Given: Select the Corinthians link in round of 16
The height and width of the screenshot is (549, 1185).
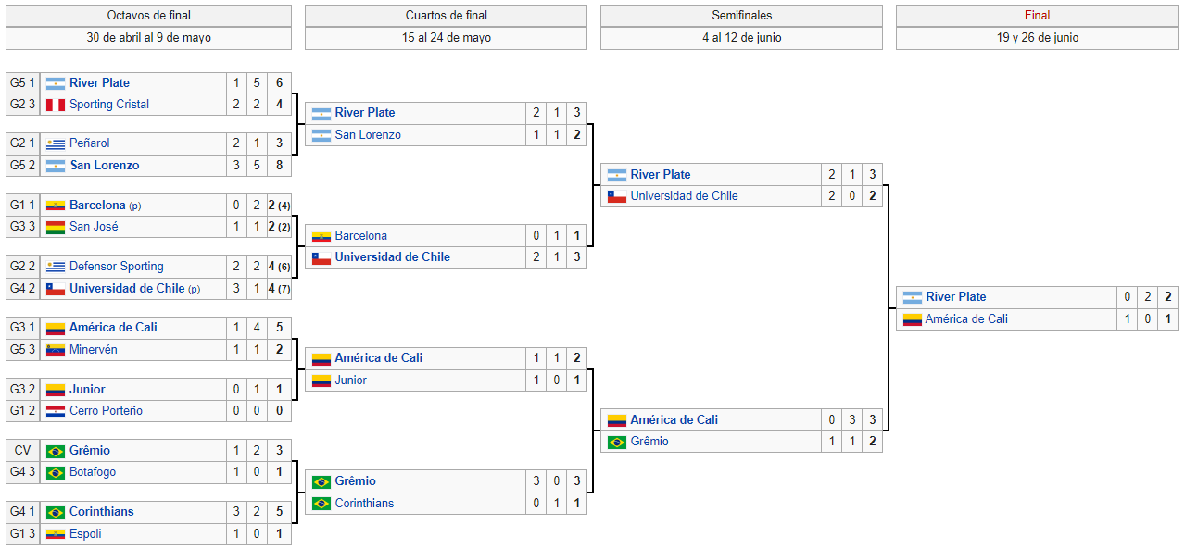Looking at the screenshot, I should 102,512.
